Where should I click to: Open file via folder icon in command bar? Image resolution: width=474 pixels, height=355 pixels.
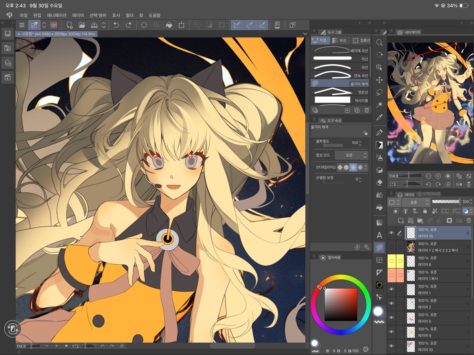coord(82,25)
